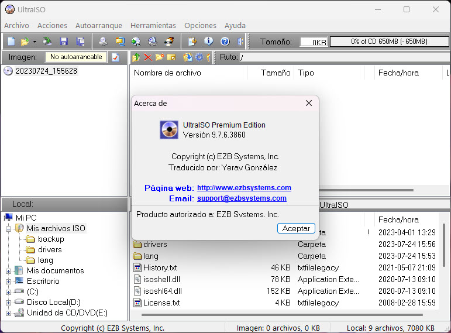Click the Compress ISO toolbar icon
Screen dimensions: 451x333
coord(120,42)
